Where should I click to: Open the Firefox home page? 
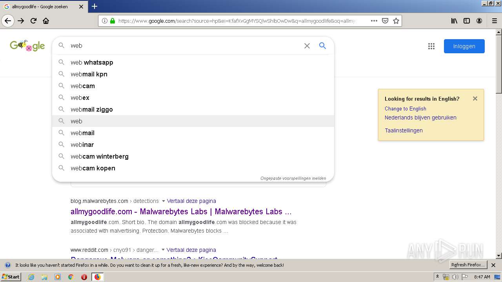(x=46, y=21)
